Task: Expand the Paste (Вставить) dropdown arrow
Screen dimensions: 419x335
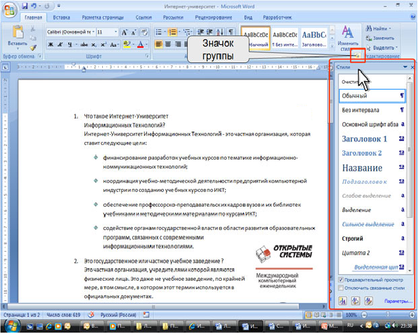Action: pyautogui.click(x=18, y=49)
